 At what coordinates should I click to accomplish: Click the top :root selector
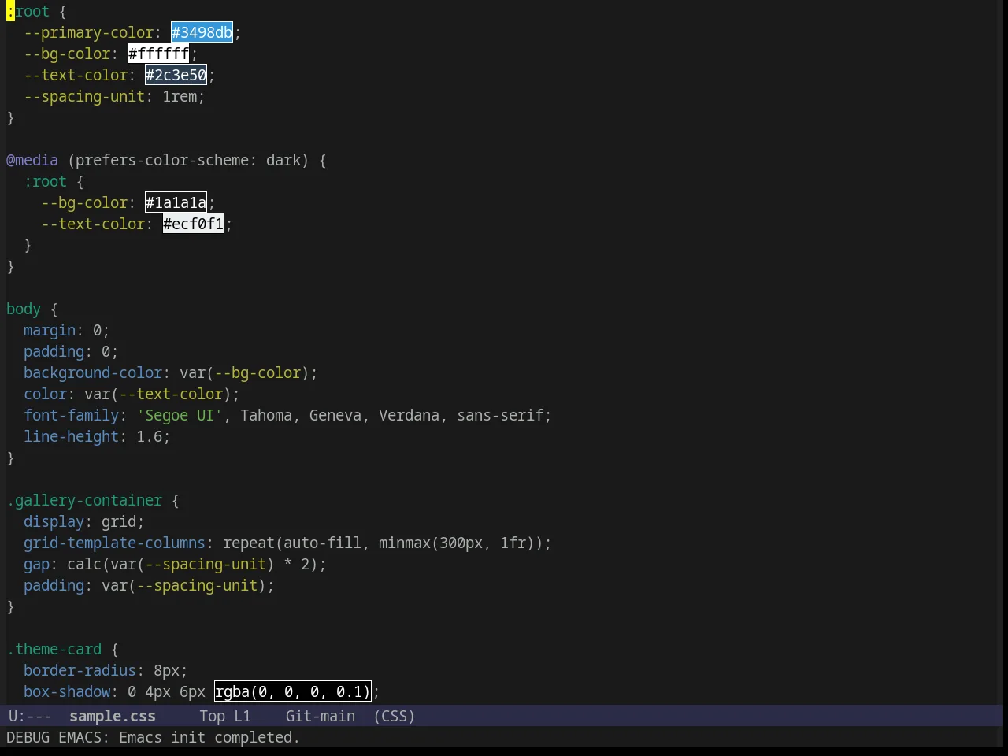(28, 11)
